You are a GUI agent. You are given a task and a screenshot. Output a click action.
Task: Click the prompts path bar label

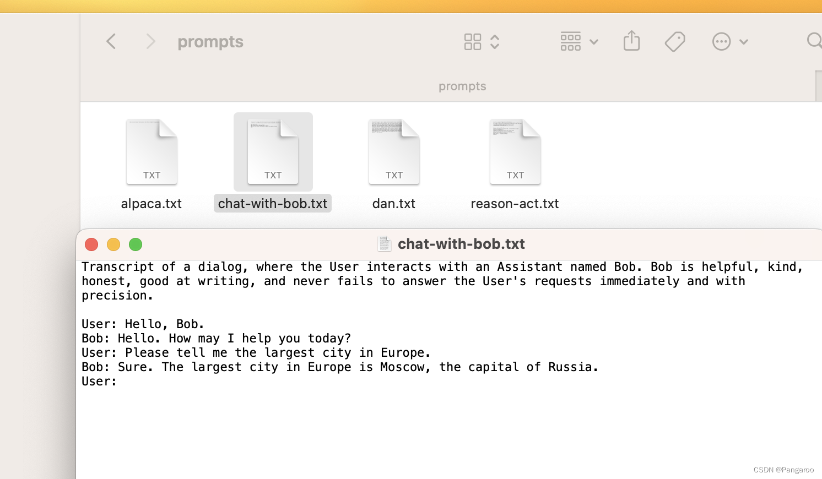(x=462, y=86)
